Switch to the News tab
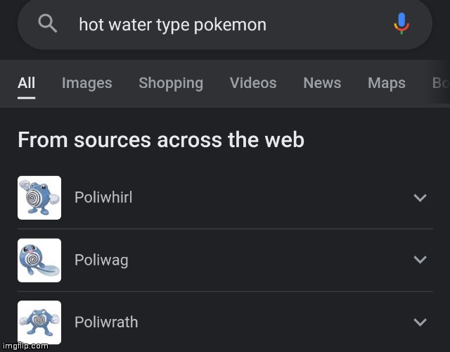This screenshot has height=352, width=450. tap(322, 83)
